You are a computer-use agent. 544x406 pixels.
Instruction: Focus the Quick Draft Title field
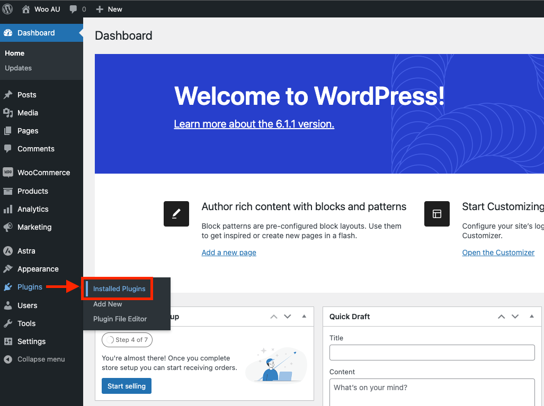point(432,353)
